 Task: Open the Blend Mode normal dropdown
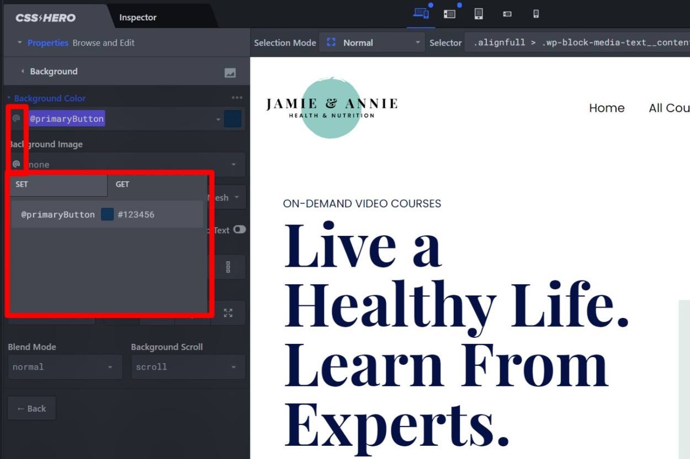65,367
